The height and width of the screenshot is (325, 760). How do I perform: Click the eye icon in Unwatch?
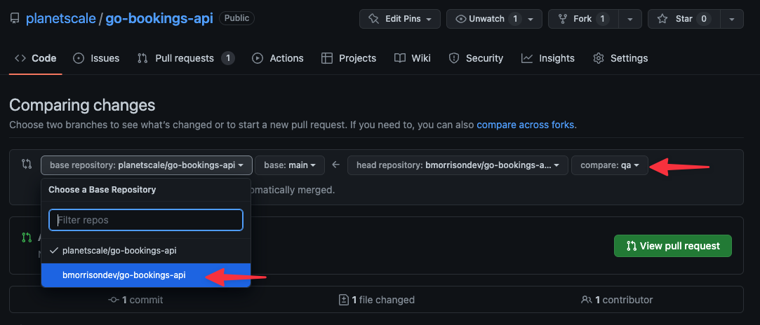tap(461, 19)
